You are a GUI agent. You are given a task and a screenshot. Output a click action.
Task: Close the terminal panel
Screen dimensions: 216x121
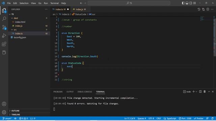click(213, 92)
